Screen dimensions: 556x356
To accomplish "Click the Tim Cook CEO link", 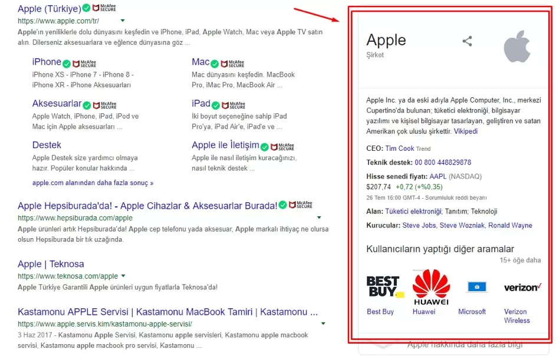I will (400, 149).
